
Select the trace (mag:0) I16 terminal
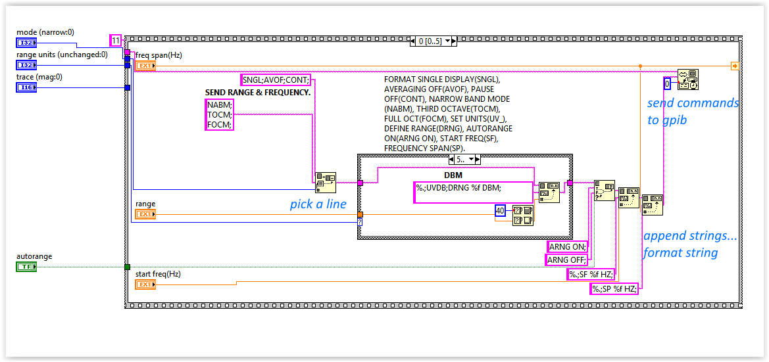26,87
